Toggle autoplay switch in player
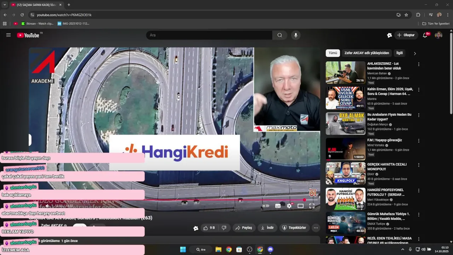 click(x=265, y=206)
